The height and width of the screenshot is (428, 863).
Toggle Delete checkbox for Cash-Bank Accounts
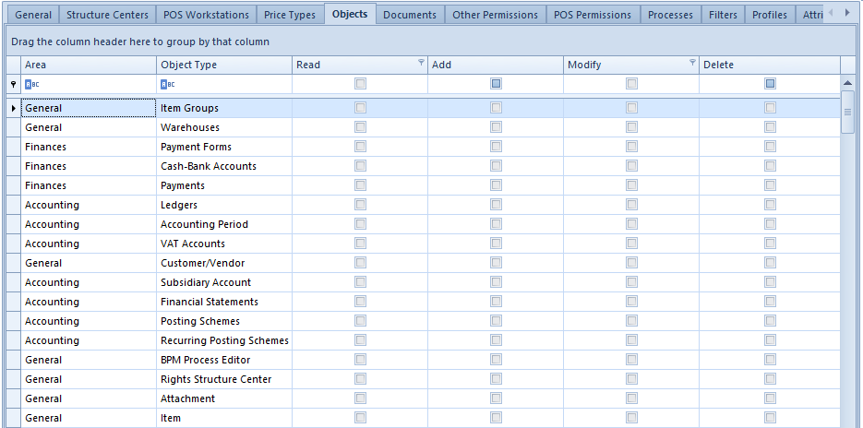770,166
